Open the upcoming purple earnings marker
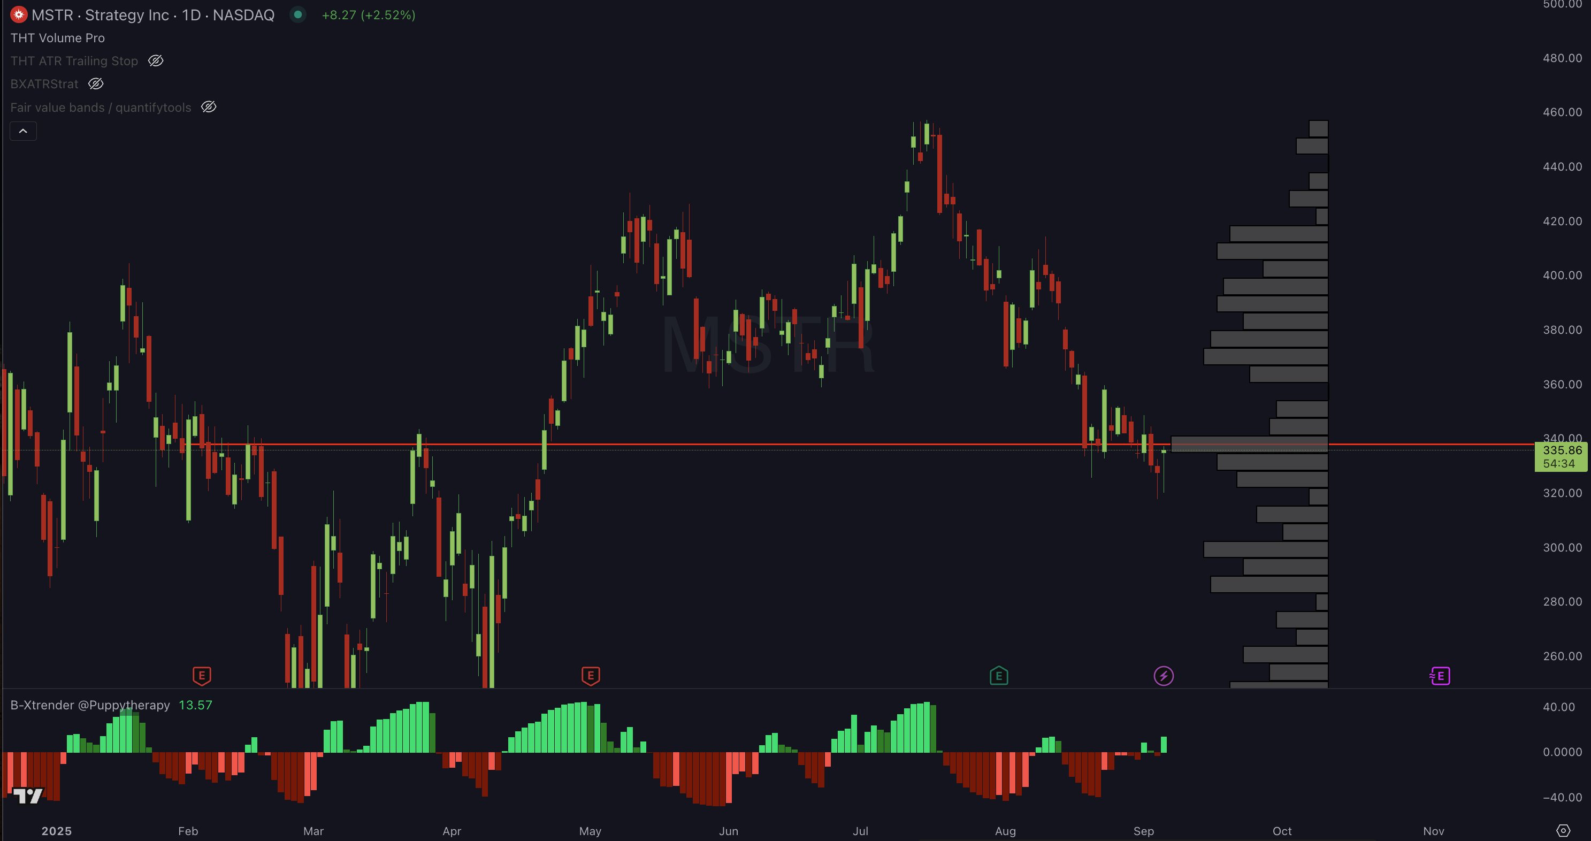 coord(1440,676)
